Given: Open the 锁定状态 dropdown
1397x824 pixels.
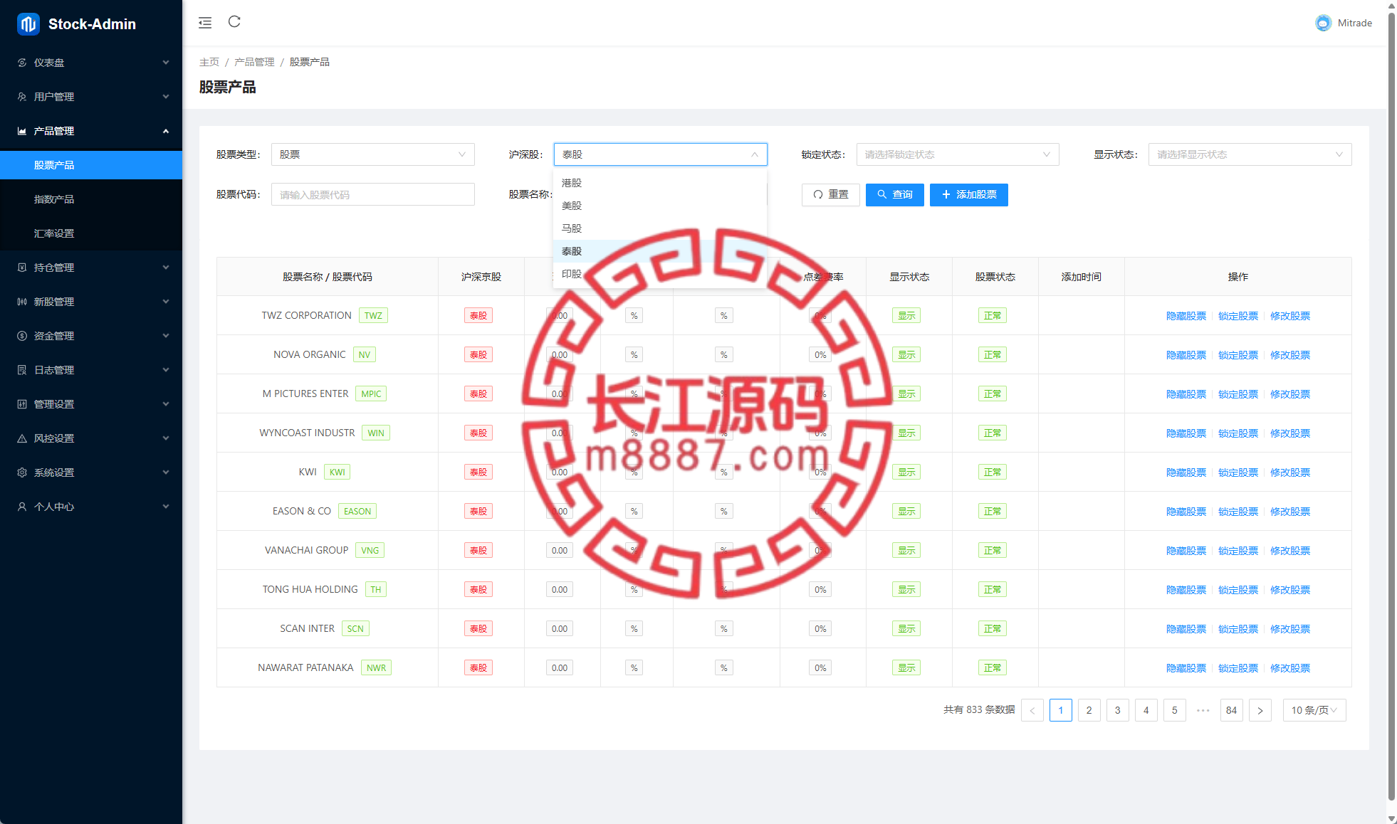Looking at the screenshot, I should [958, 154].
